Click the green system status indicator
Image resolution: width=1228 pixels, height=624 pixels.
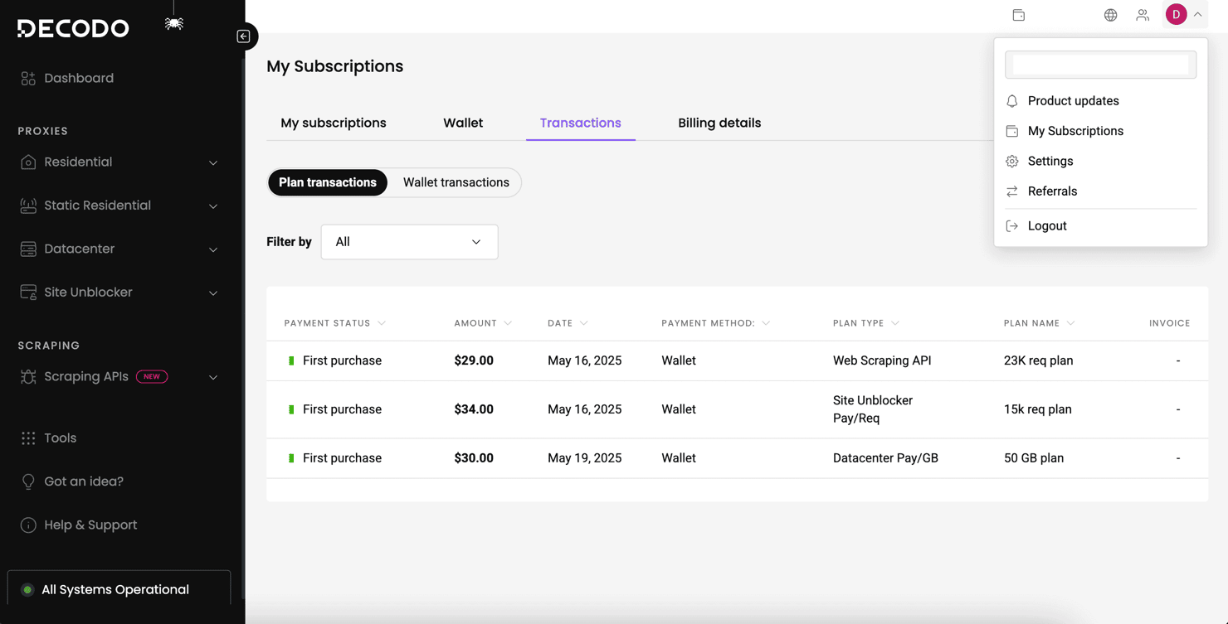point(27,590)
